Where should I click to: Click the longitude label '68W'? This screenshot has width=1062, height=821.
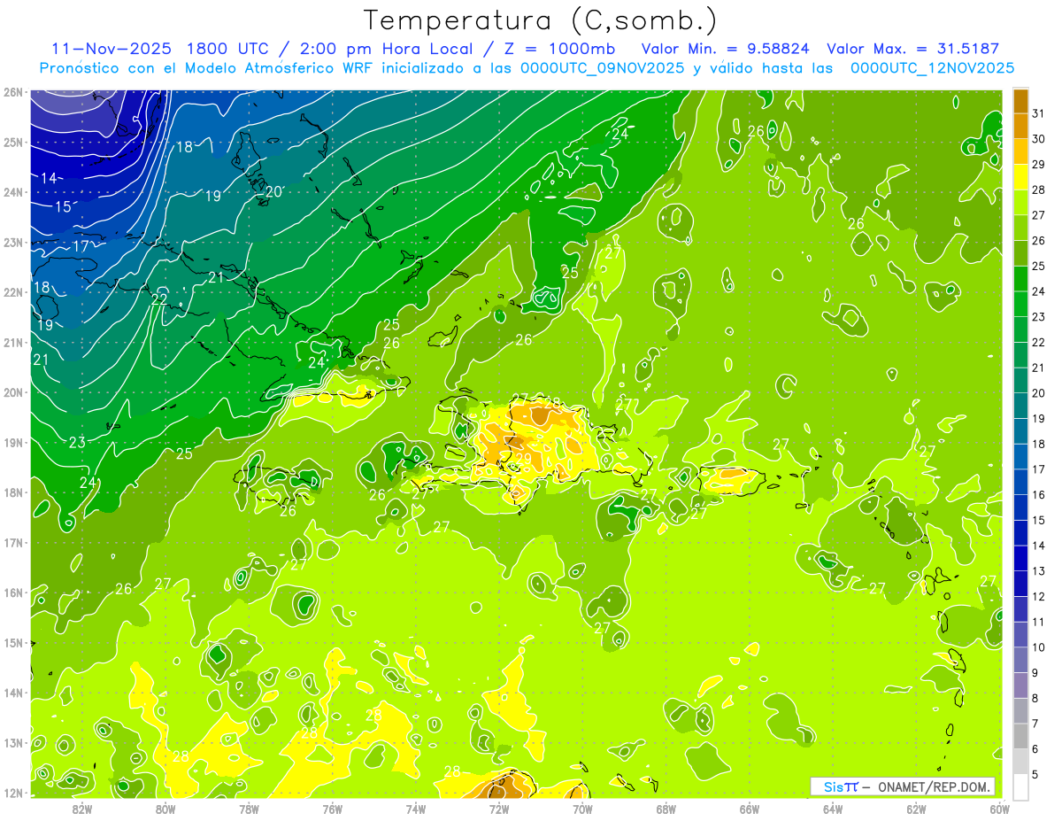click(x=666, y=809)
